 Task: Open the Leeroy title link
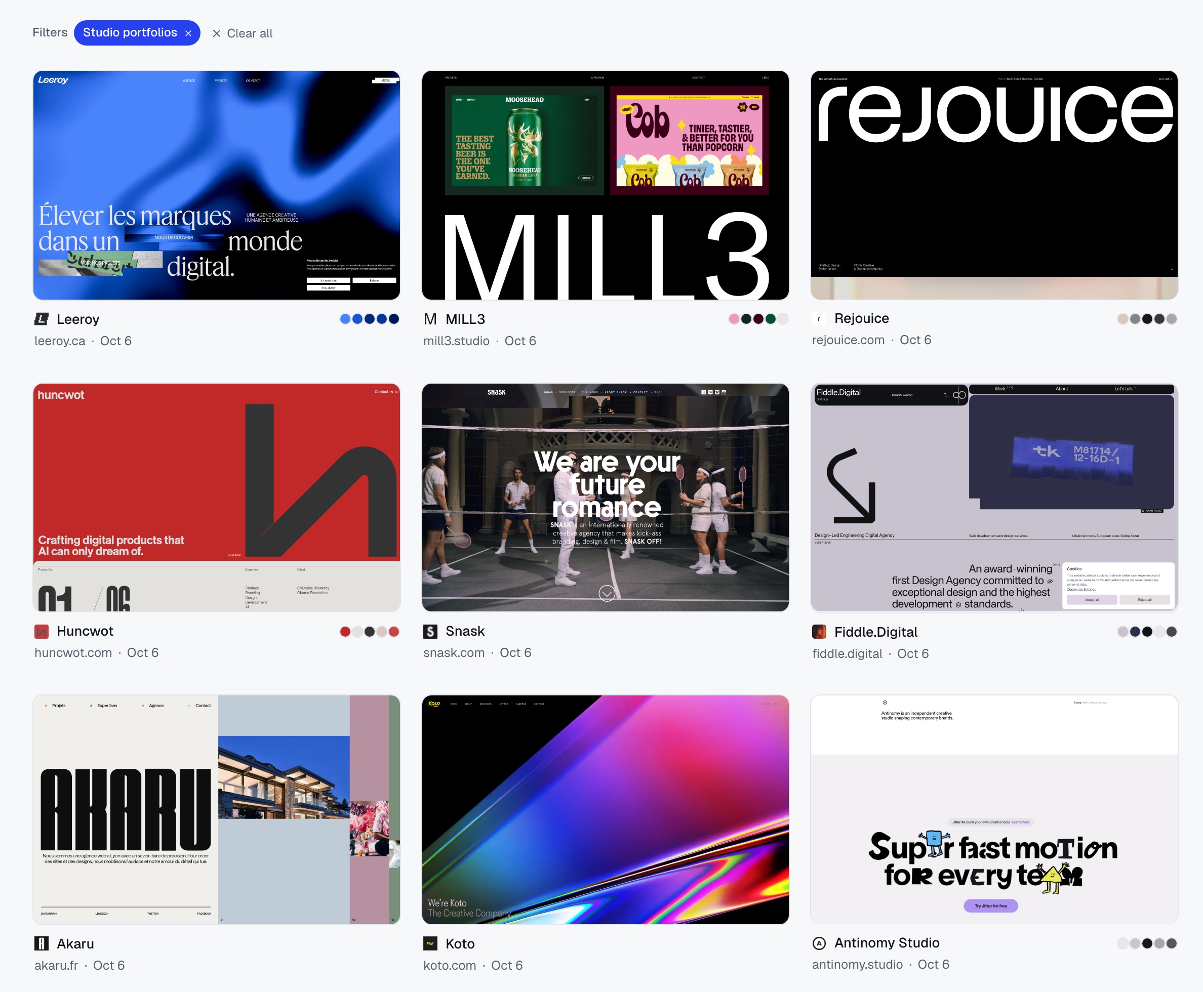tap(78, 319)
